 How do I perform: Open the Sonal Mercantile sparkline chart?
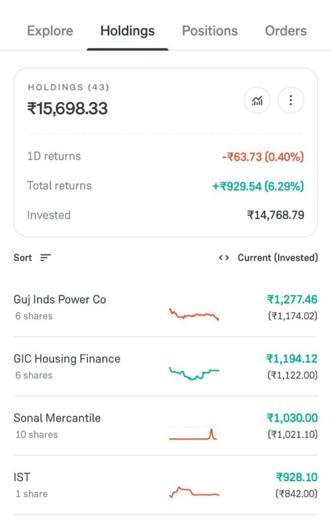[x=194, y=433]
